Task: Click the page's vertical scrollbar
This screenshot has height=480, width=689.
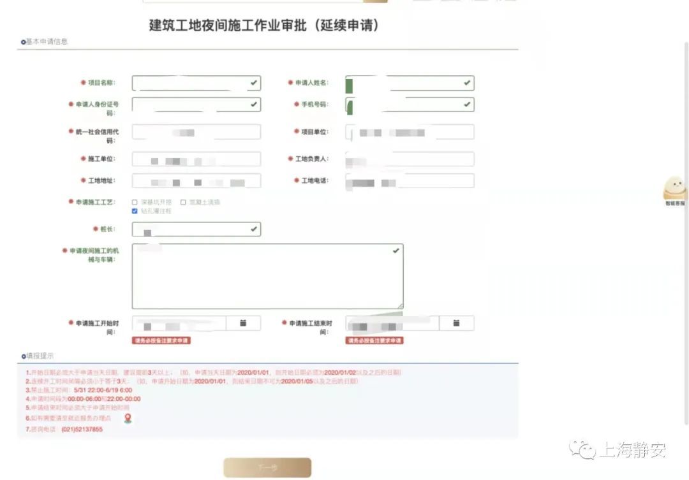Action: pos(686,233)
